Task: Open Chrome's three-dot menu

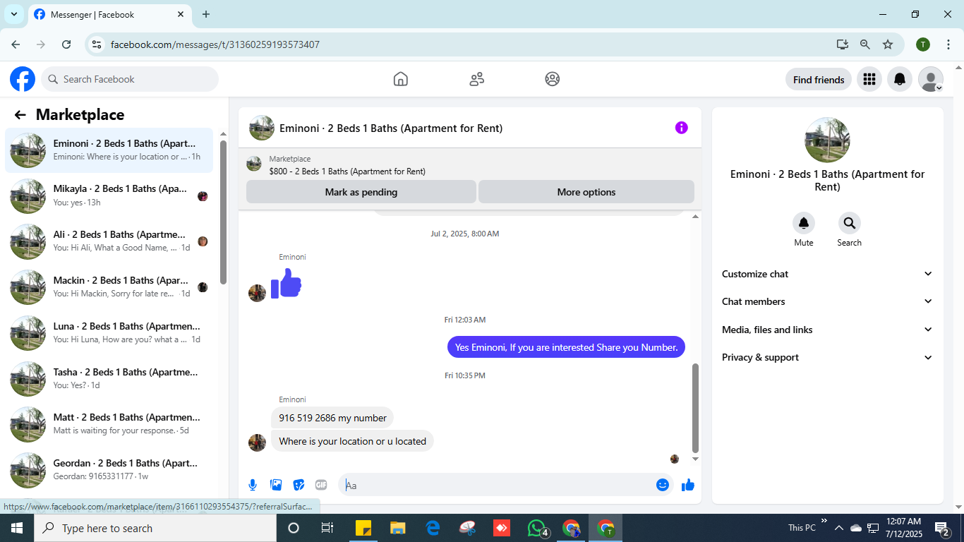Action: coord(948,44)
